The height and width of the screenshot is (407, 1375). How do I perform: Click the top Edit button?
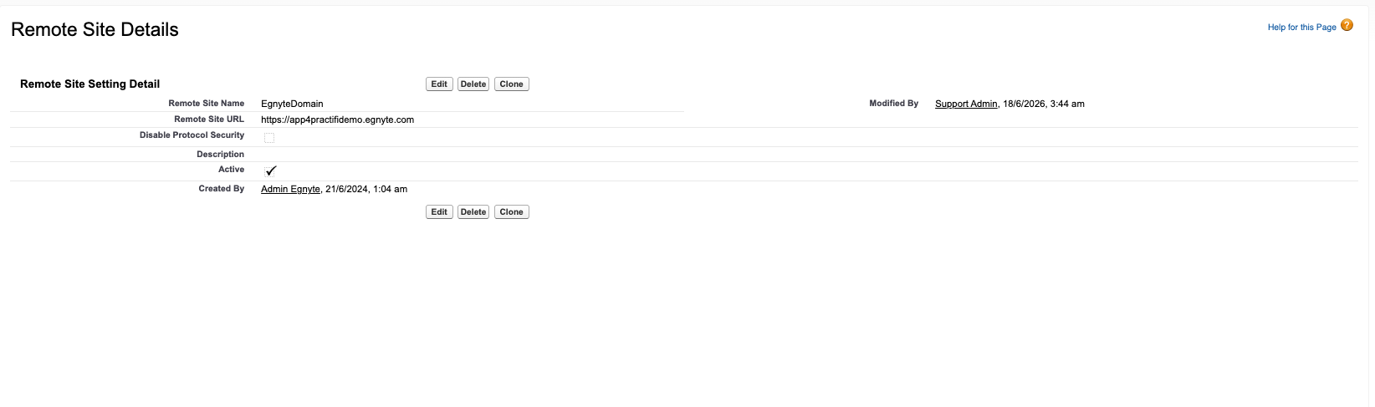pos(439,84)
